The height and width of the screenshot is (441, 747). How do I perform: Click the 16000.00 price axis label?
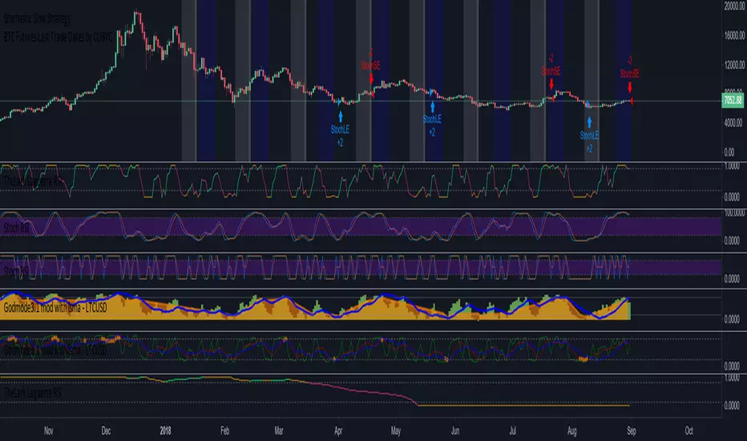[734, 35]
